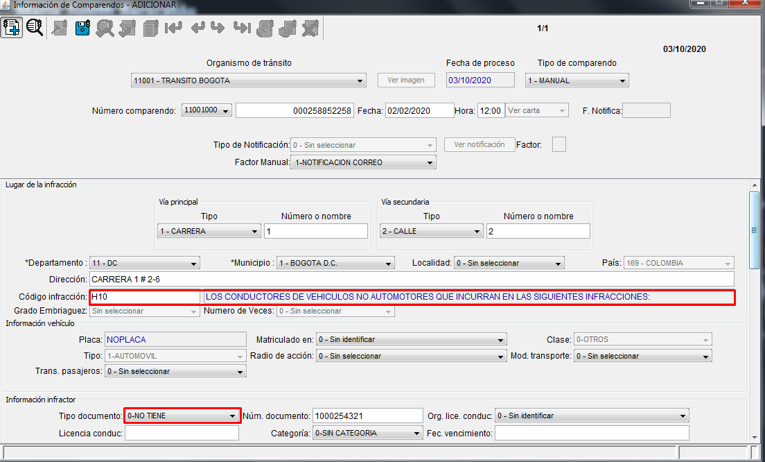The image size is (765, 462).
Task: Click the Ver notificación button
Action: (479, 144)
